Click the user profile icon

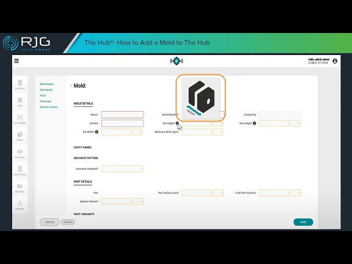coord(335,61)
